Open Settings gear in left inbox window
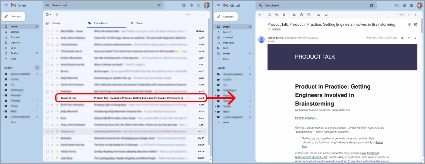Image resolution: width=425 pixels, height=164 pixels. (191, 5)
